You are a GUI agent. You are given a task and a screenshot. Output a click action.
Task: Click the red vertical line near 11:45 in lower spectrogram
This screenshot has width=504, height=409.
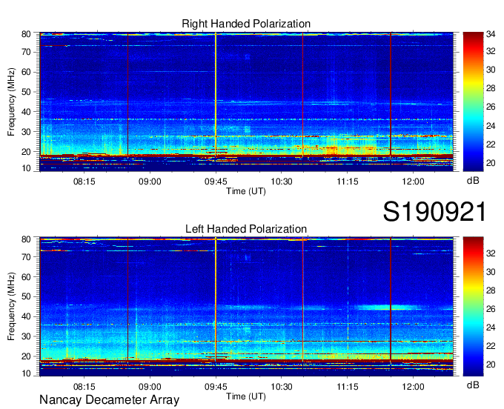pos(391,300)
